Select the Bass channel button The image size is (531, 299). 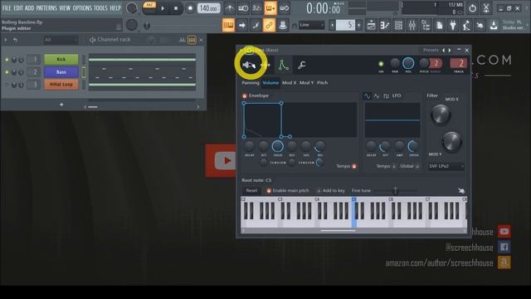coord(61,72)
